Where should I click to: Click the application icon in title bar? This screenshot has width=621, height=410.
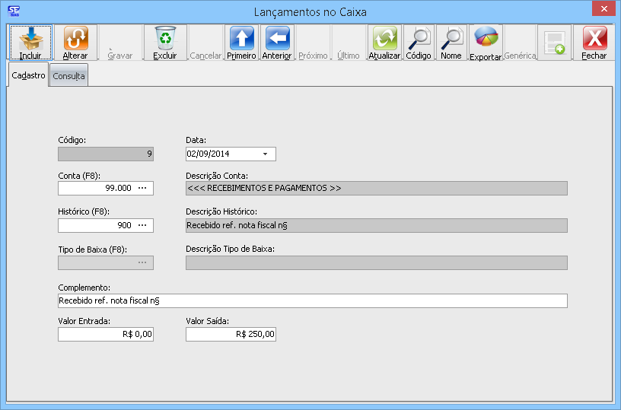point(13,11)
